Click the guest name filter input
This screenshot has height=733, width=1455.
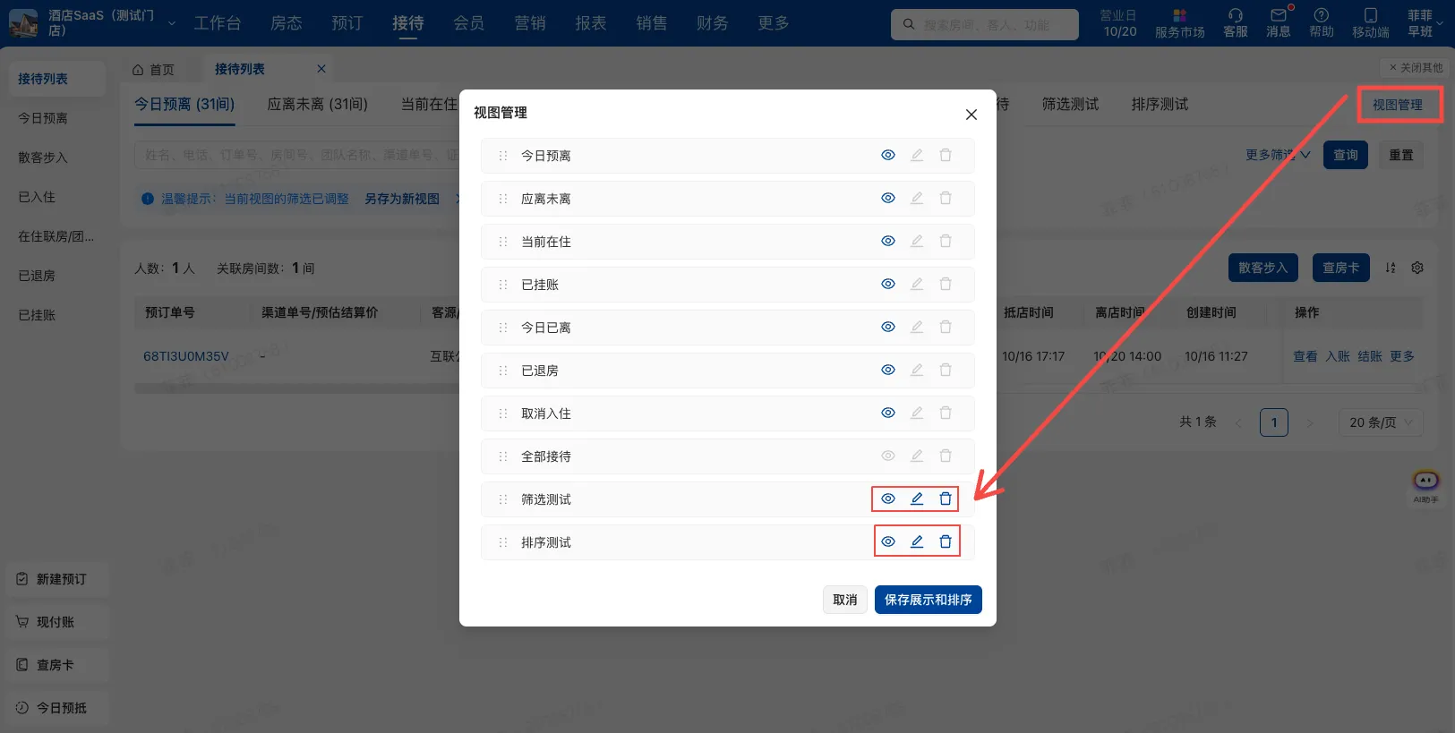pyautogui.click(x=296, y=155)
